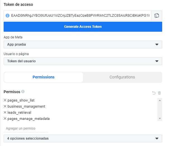
Task: Click the Permisos info tooltip icon
Action: (x=23, y=91)
